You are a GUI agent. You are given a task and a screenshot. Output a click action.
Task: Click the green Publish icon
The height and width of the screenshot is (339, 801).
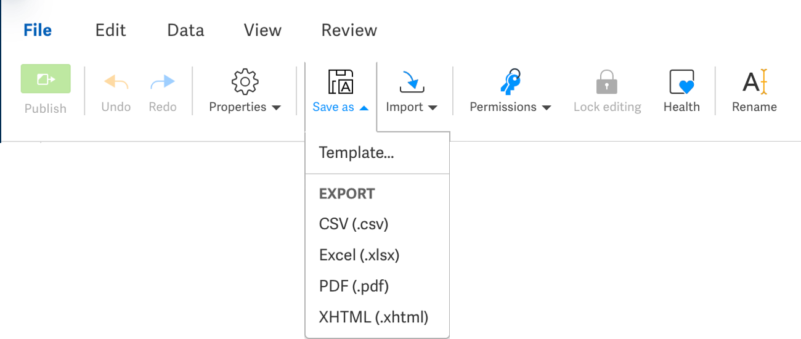[46, 79]
